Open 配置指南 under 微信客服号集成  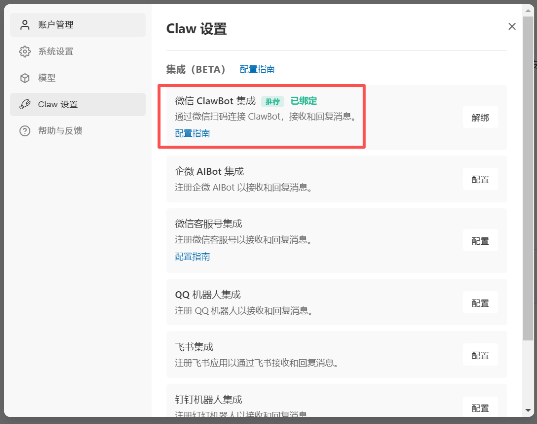192,256
